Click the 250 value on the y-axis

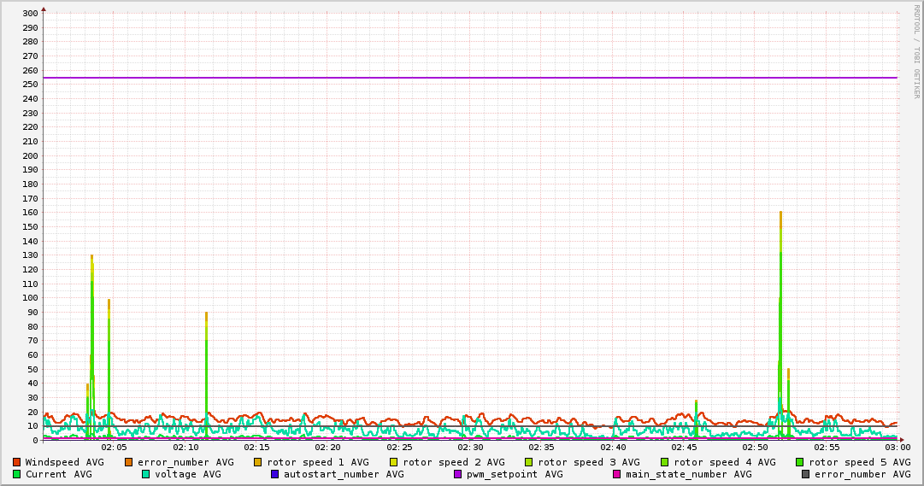click(30, 85)
